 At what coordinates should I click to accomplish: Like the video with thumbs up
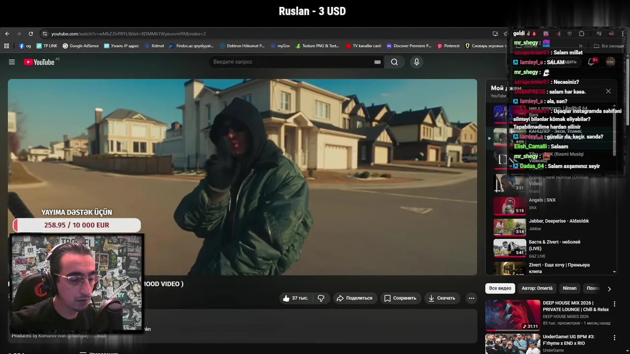tap(295, 298)
